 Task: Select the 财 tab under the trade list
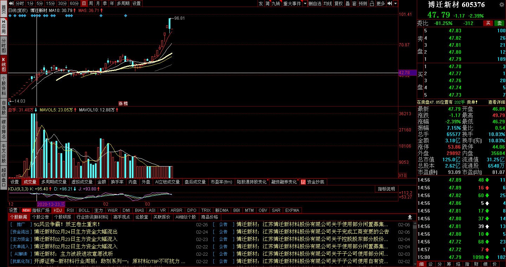[476, 264]
